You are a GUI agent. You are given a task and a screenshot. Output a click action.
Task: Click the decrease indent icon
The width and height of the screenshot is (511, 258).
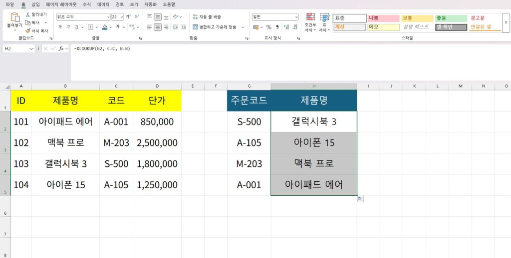[175, 27]
